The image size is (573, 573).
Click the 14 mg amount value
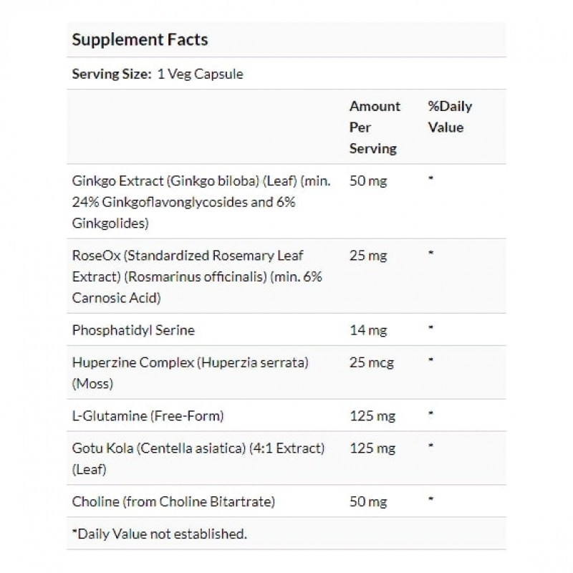[367, 330]
